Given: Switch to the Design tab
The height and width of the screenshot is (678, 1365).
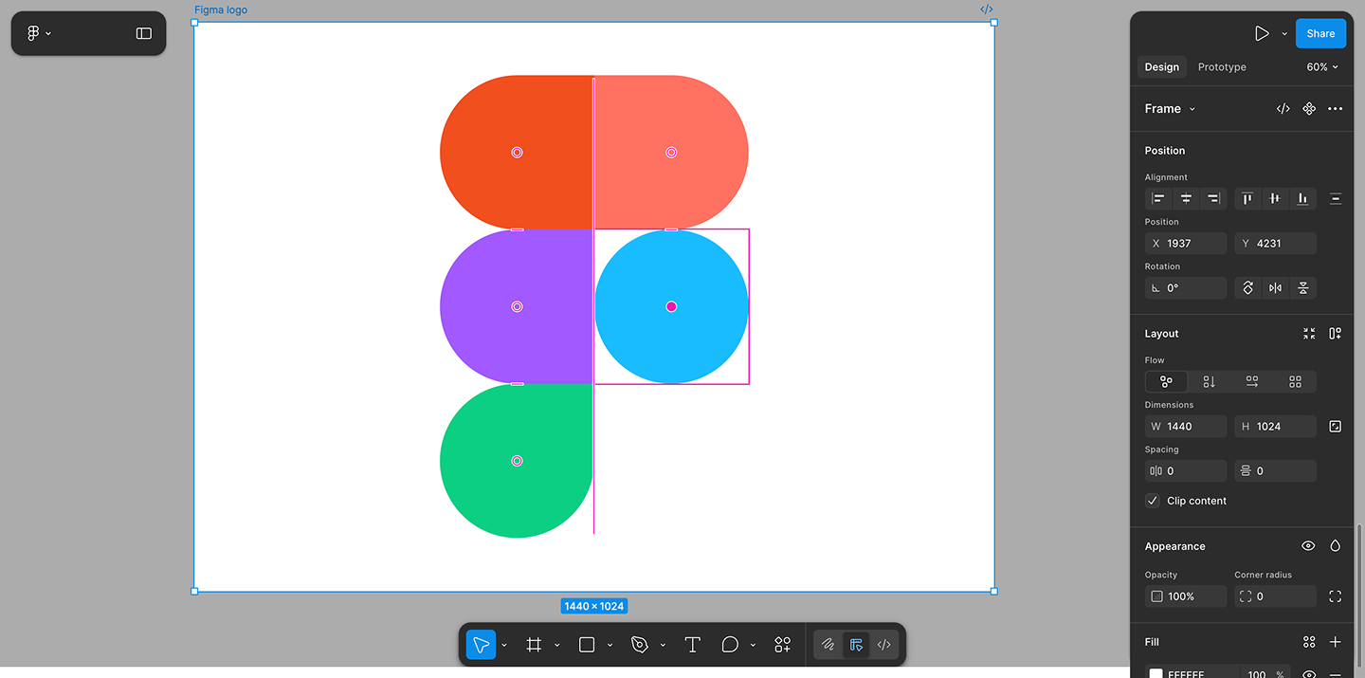Looking at the screenshot, I should point(1162,67).
